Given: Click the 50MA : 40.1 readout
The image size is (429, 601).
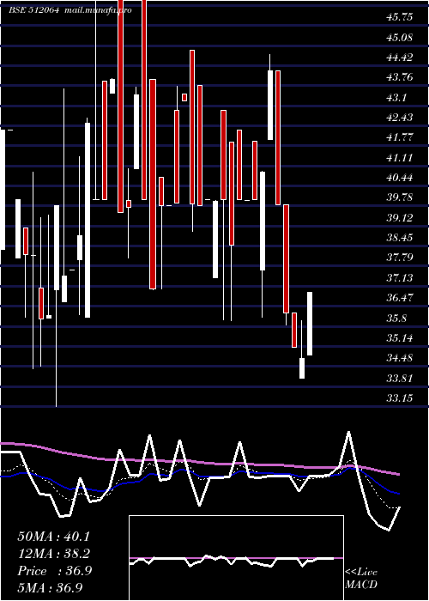Looking at the screenshot, I should (54, 537).
